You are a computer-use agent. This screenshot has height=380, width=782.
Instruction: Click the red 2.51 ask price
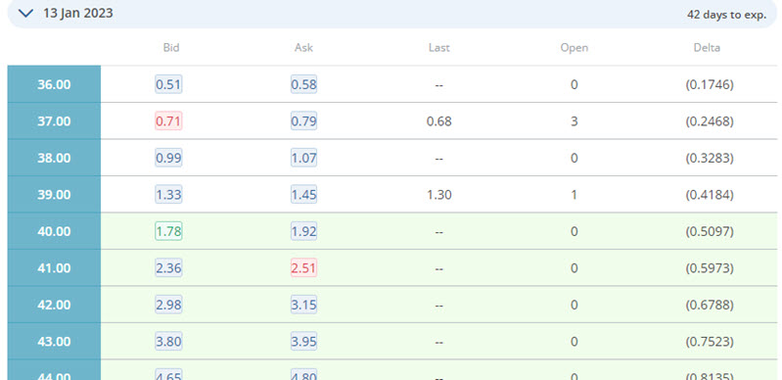click(x=303, y=268)
